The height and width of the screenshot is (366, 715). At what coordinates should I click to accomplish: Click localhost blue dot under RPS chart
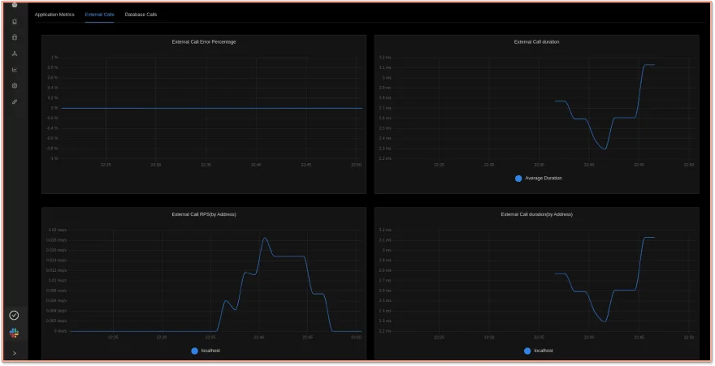195,351
